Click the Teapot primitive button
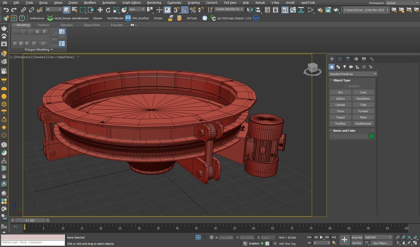 pos(340,117)
